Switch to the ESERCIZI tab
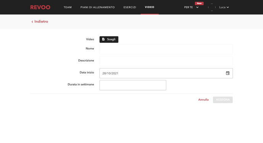This screenshot has height=143, width=263. pos(130,7)
